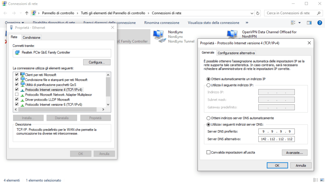Switch to the Condivisione tab
This screenshot has height=183, width=325.
31,37
